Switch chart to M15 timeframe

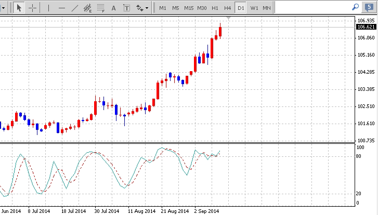pyautogui.click(x=189, y=8)
